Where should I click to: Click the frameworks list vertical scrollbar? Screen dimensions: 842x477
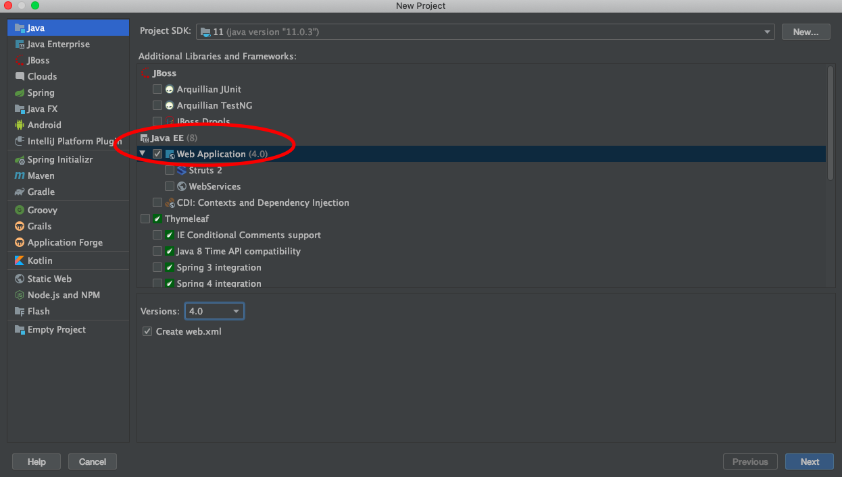tap(831, 122)
